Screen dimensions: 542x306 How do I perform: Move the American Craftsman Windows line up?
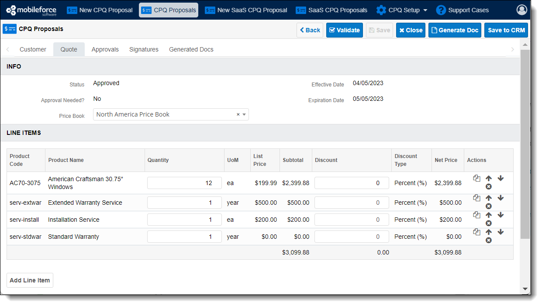coord(489,178)
